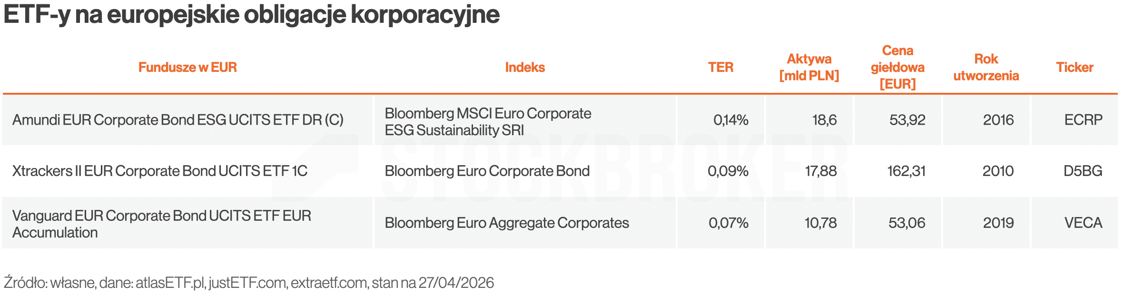
Task: Click the 'Indeks' column header
Action: 525,68
